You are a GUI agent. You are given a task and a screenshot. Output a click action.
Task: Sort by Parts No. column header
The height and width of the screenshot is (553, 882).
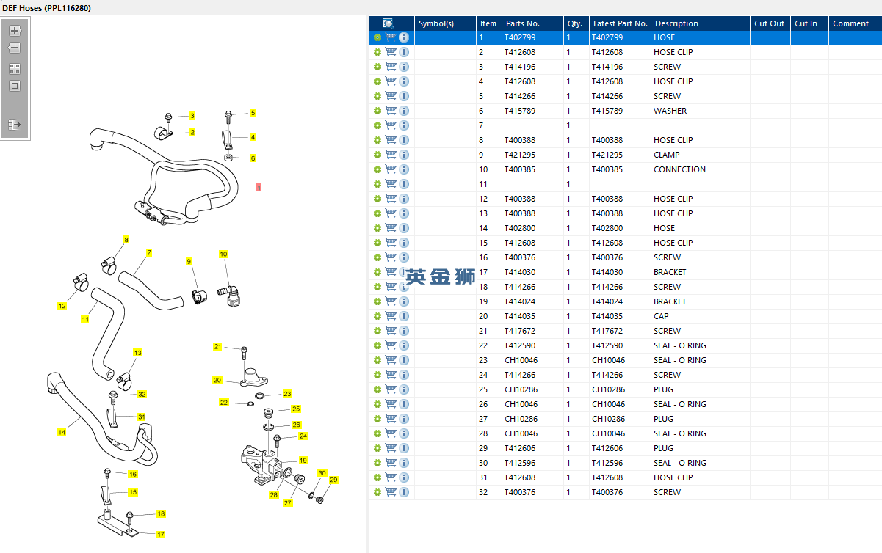pyautogui.click(x=532, y=23)
